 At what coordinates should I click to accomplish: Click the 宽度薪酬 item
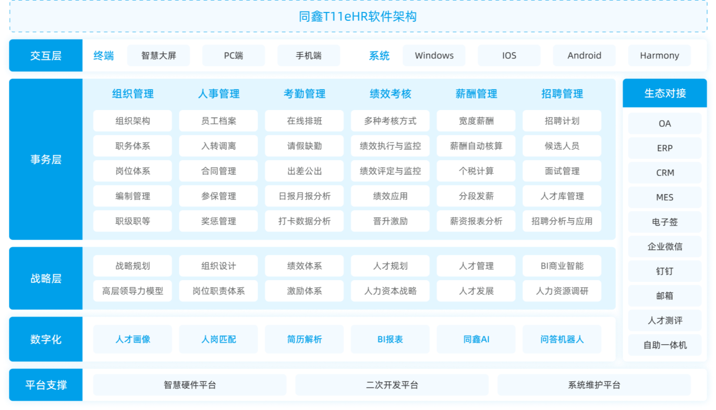(x=476, y=120)
